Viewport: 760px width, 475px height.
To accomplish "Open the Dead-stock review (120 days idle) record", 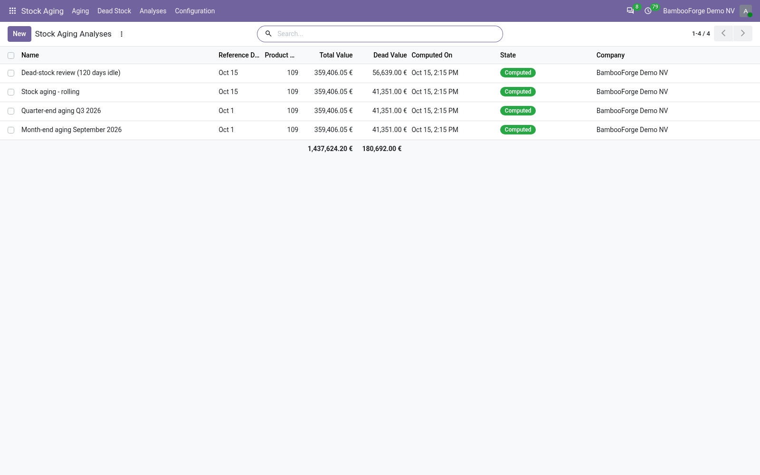I will (71, 73).
